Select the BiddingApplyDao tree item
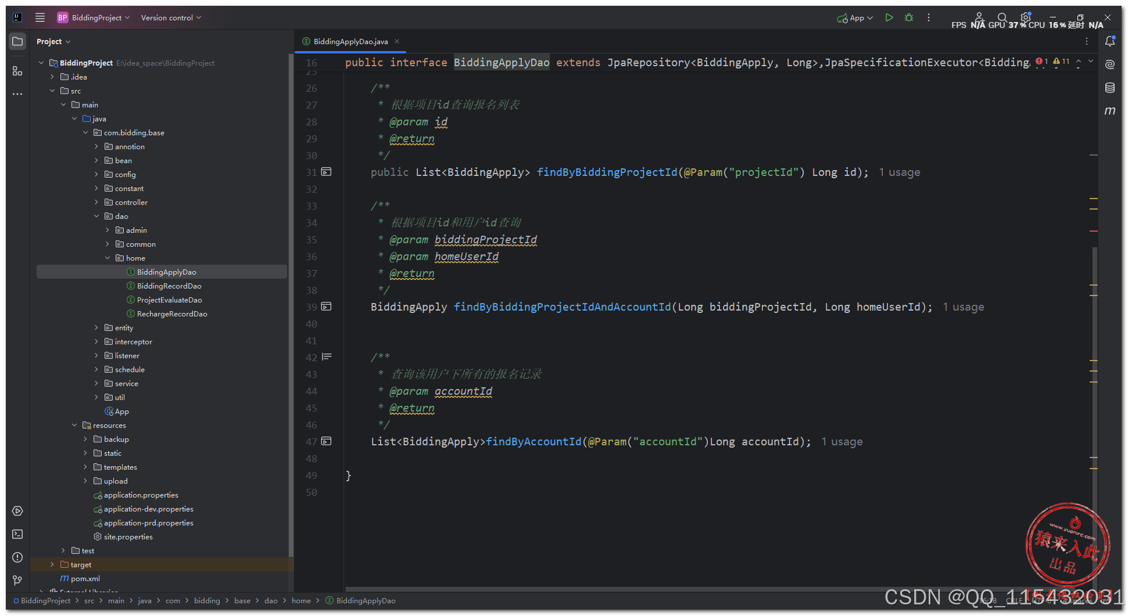This screenshot has width=1128, height=616. [162, 272]
